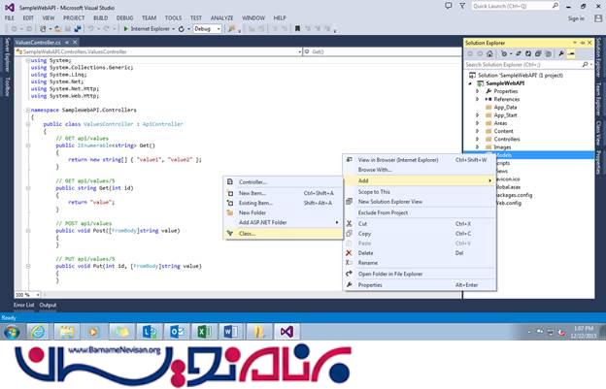Open the Debug configuration dropdown
The image size is (606, 389).
click(x=208, y=29)
